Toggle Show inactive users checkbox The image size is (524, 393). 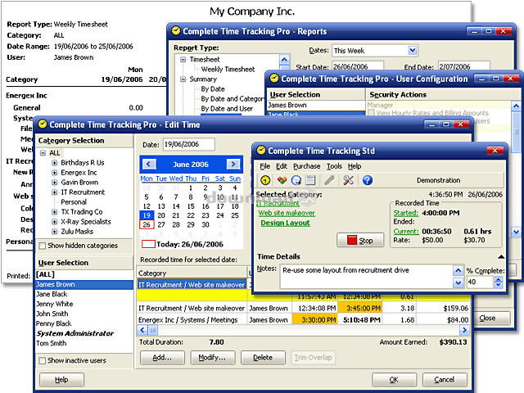tap(43, 360)
